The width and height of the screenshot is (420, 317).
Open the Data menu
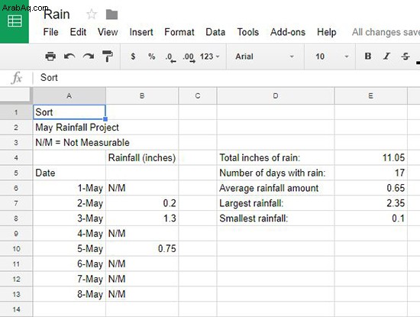(x=215, y=32)
